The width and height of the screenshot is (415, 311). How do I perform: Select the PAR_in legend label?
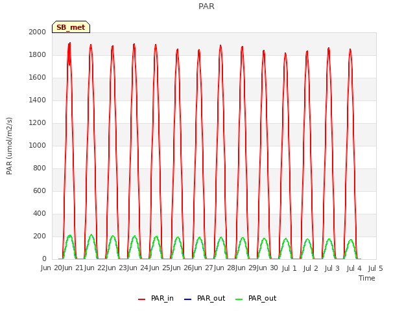[162, 298]
